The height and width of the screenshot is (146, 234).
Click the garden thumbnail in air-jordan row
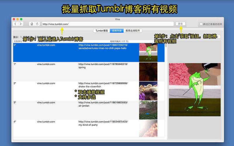(x=148, y=110)
